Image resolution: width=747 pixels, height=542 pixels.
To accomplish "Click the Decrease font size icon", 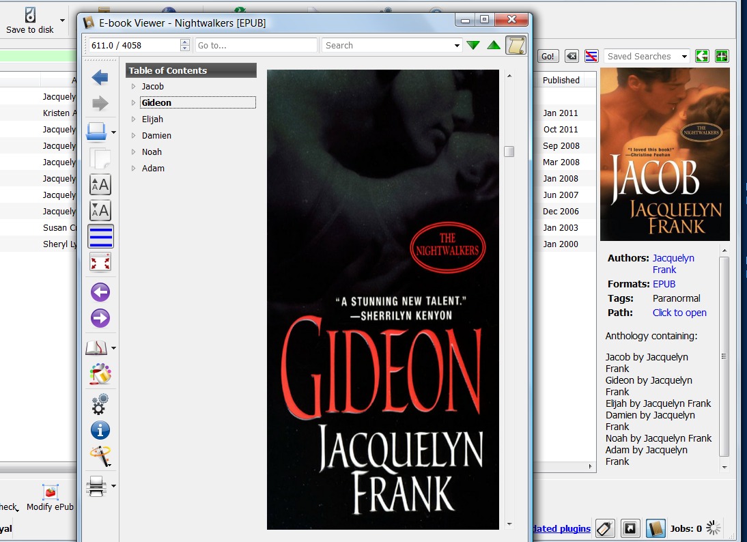I will click(100, 210).
